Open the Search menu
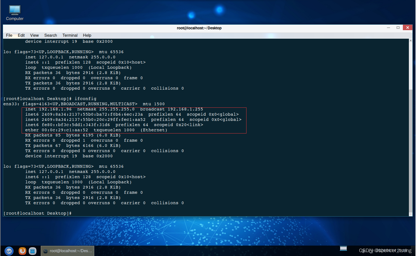This screenshot has height=256, width=416. [50, 35]
